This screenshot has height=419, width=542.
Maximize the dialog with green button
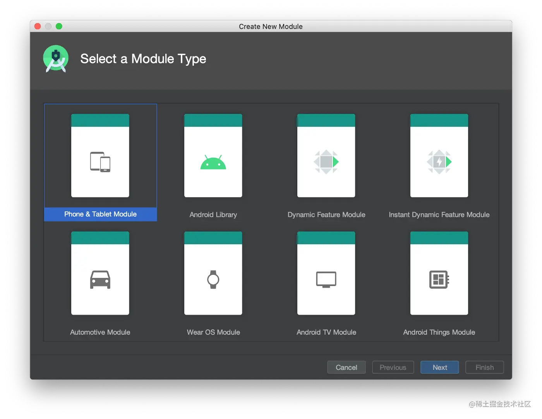tap(59, 26)
